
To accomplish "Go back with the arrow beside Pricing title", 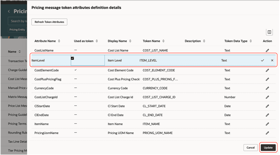I will [x=9, y=11].
